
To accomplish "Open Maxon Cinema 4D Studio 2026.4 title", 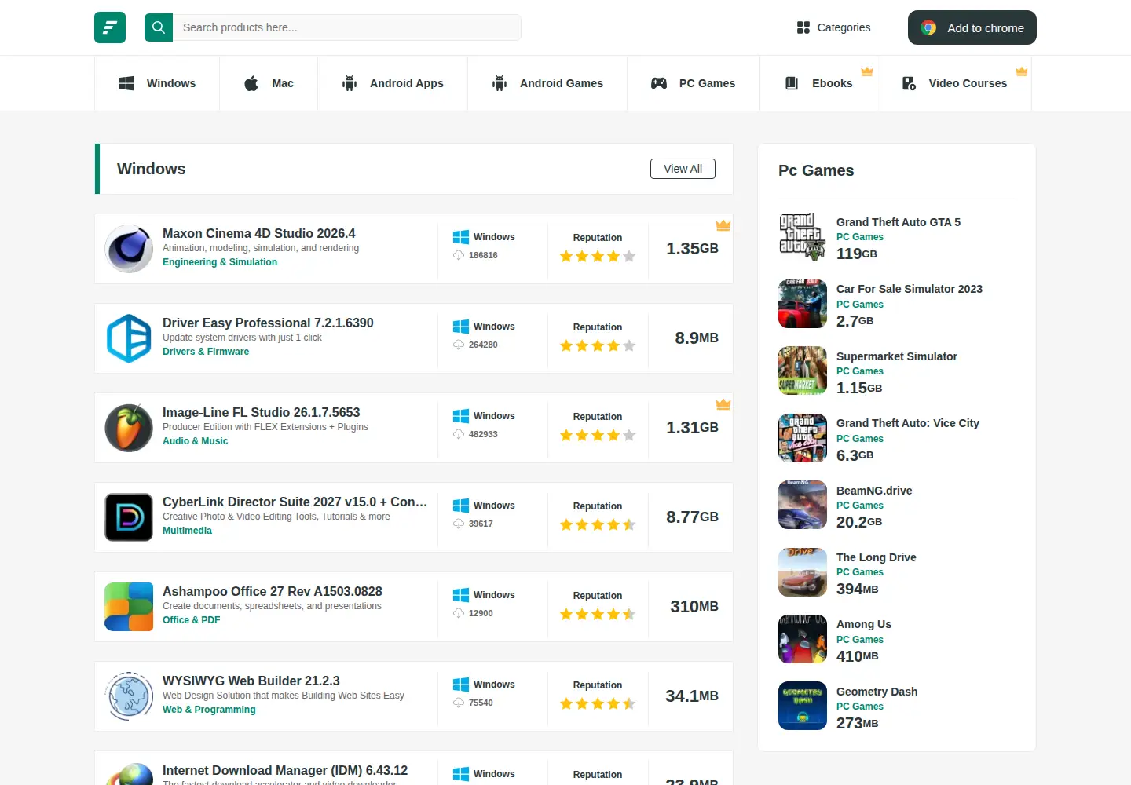I will point(259,233).
